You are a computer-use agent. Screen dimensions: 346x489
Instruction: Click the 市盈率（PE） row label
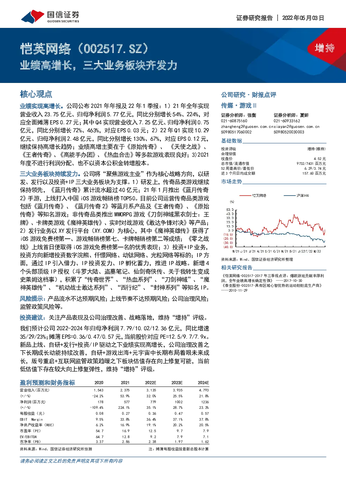[30, 431]
